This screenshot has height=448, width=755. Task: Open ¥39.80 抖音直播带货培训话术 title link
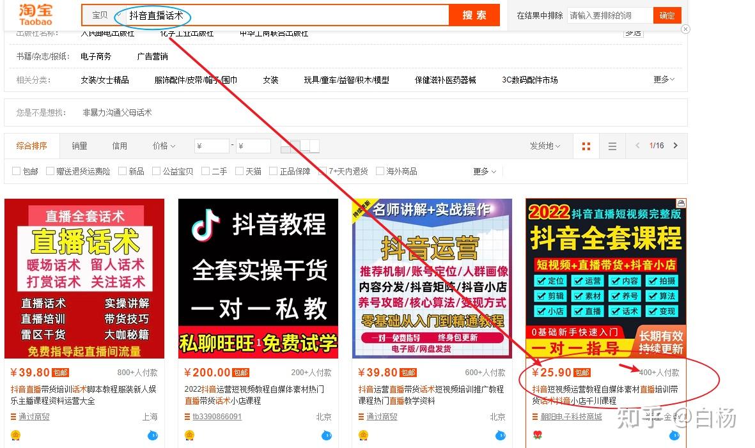click(x=83, y=395)
